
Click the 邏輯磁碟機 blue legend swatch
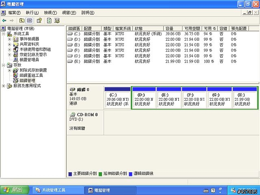[x=130, y=174]
